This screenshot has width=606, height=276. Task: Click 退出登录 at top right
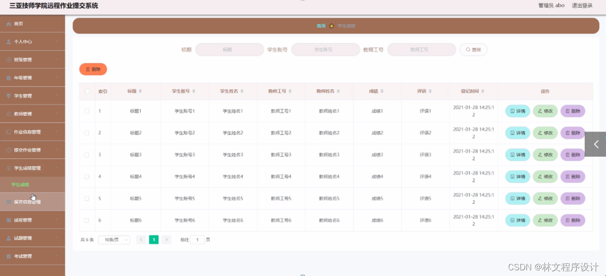click(x=582, y=6)
